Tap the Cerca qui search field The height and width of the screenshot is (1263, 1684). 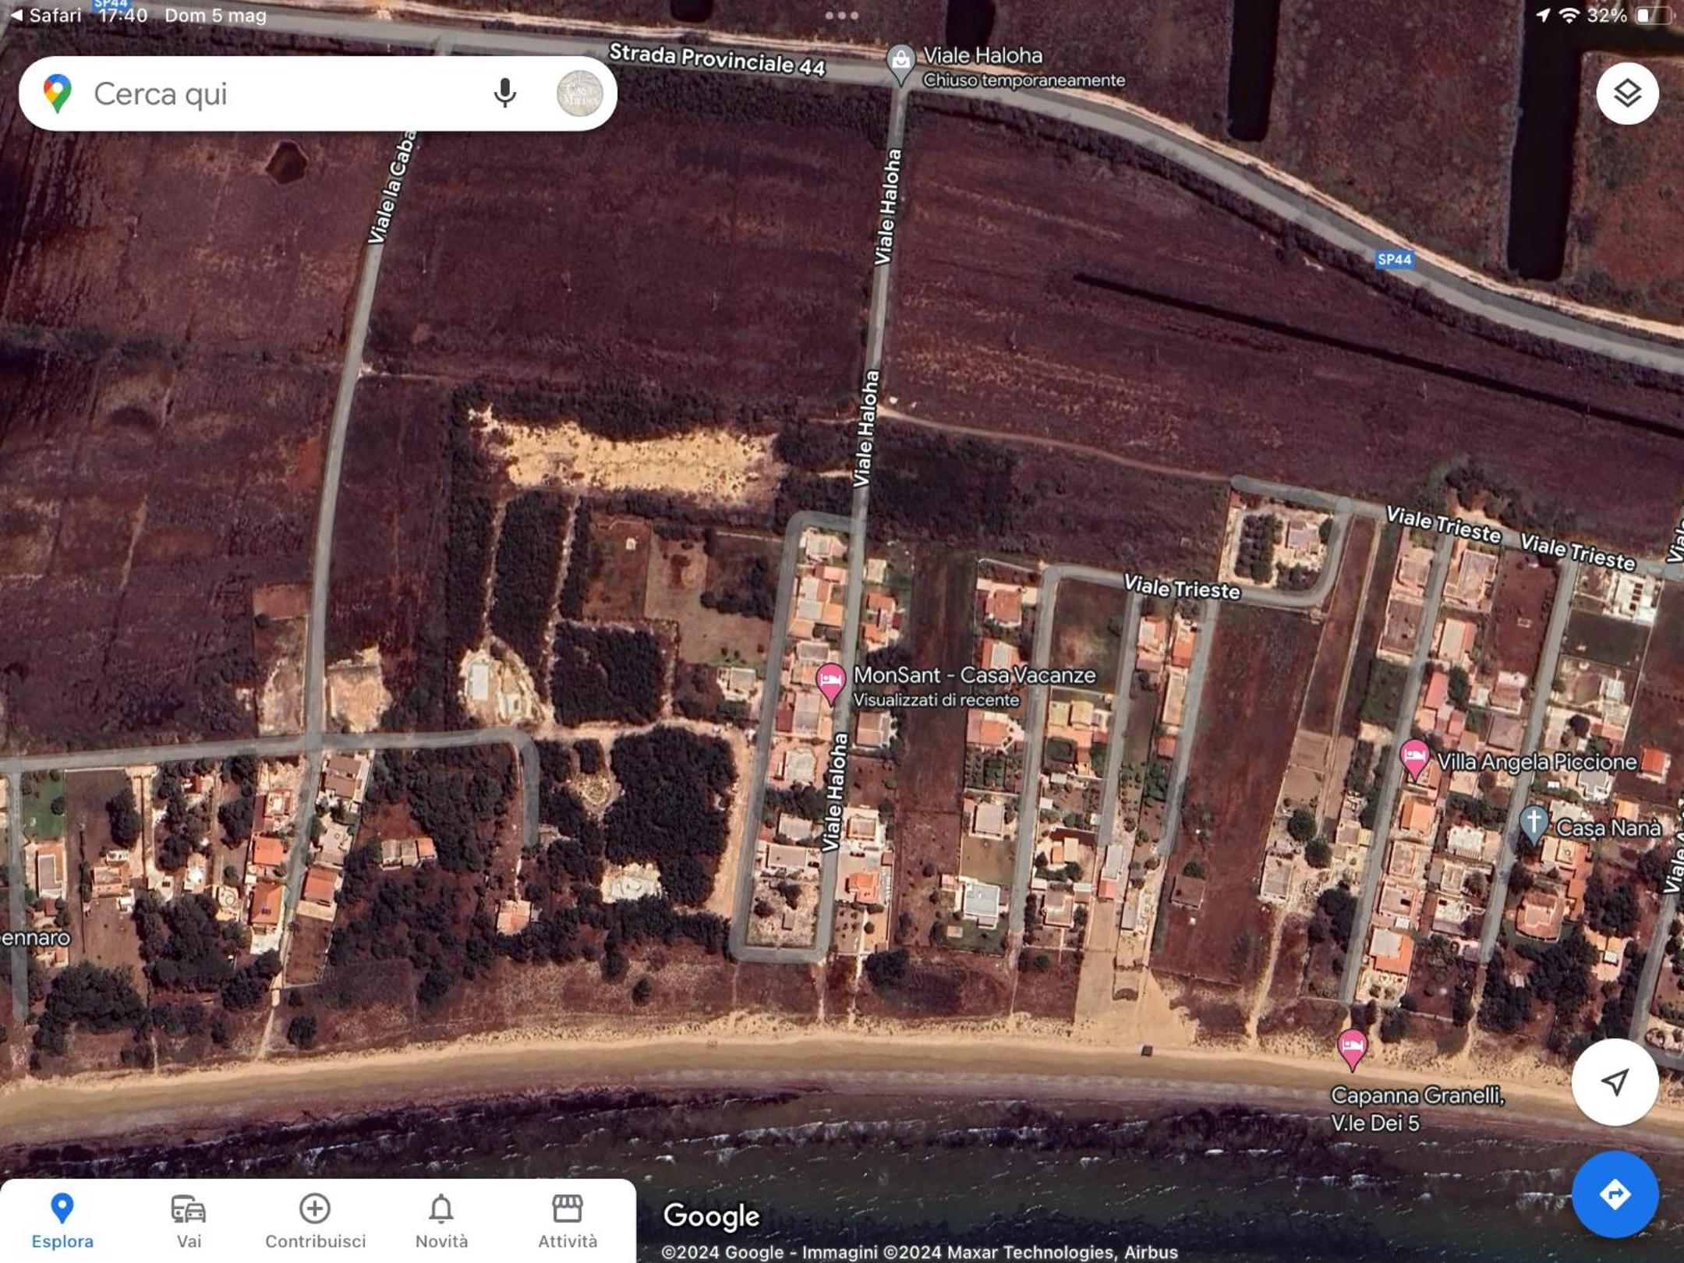click(x=317, y=94)
